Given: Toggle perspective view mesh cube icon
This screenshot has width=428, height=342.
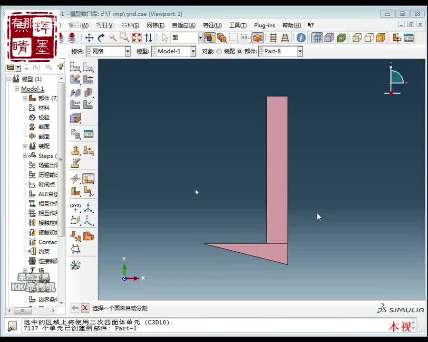Looking at the screenshot, I should tap(317, 38).
